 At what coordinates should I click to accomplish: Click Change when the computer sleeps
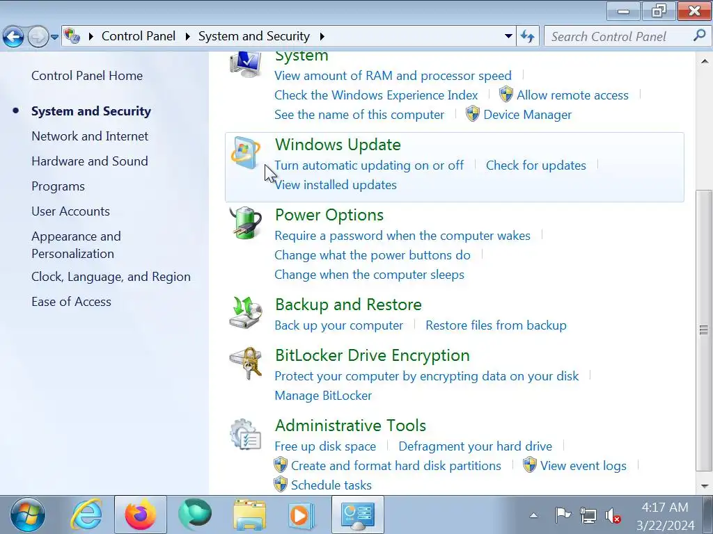pyautogui.click(x=369, y=275)
